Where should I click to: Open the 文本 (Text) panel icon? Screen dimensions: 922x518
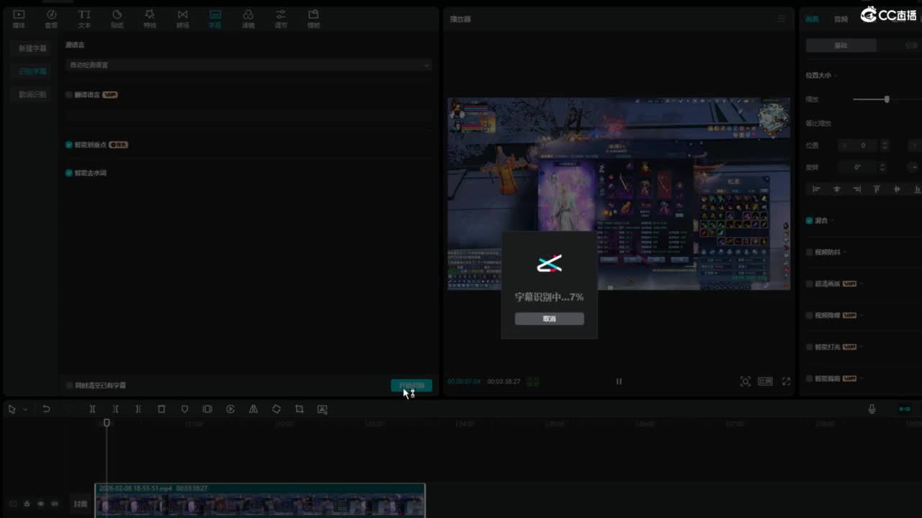pos(84,19)
